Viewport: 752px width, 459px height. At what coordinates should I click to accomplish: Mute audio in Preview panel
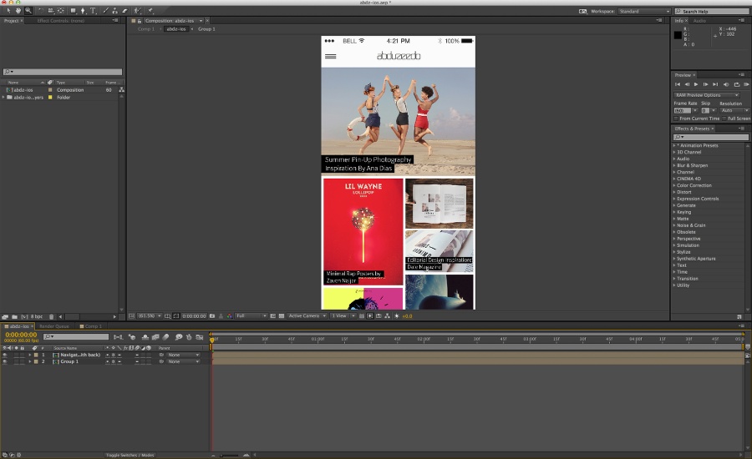(726, 84)
